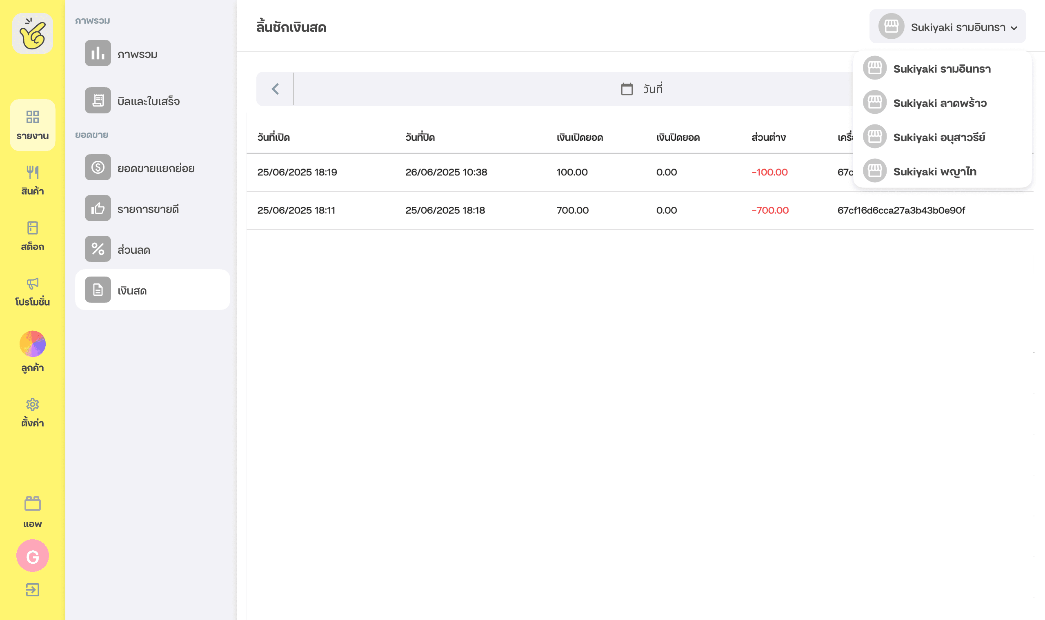Click open date 25/06/2025 18:19

pyautogui.click(x=297, y=172)
